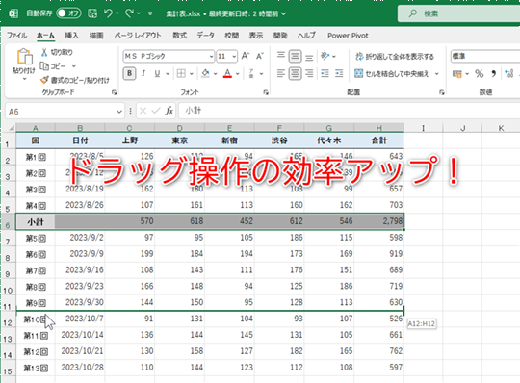Click the Merge and Center cells icon
Viewport: 520px width, 383px height.
pyautogui.click(x=358, y=73)
